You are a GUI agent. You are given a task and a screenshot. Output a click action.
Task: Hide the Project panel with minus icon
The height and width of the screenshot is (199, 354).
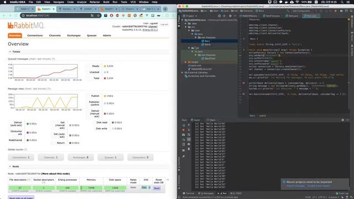[x=235, y=16]
